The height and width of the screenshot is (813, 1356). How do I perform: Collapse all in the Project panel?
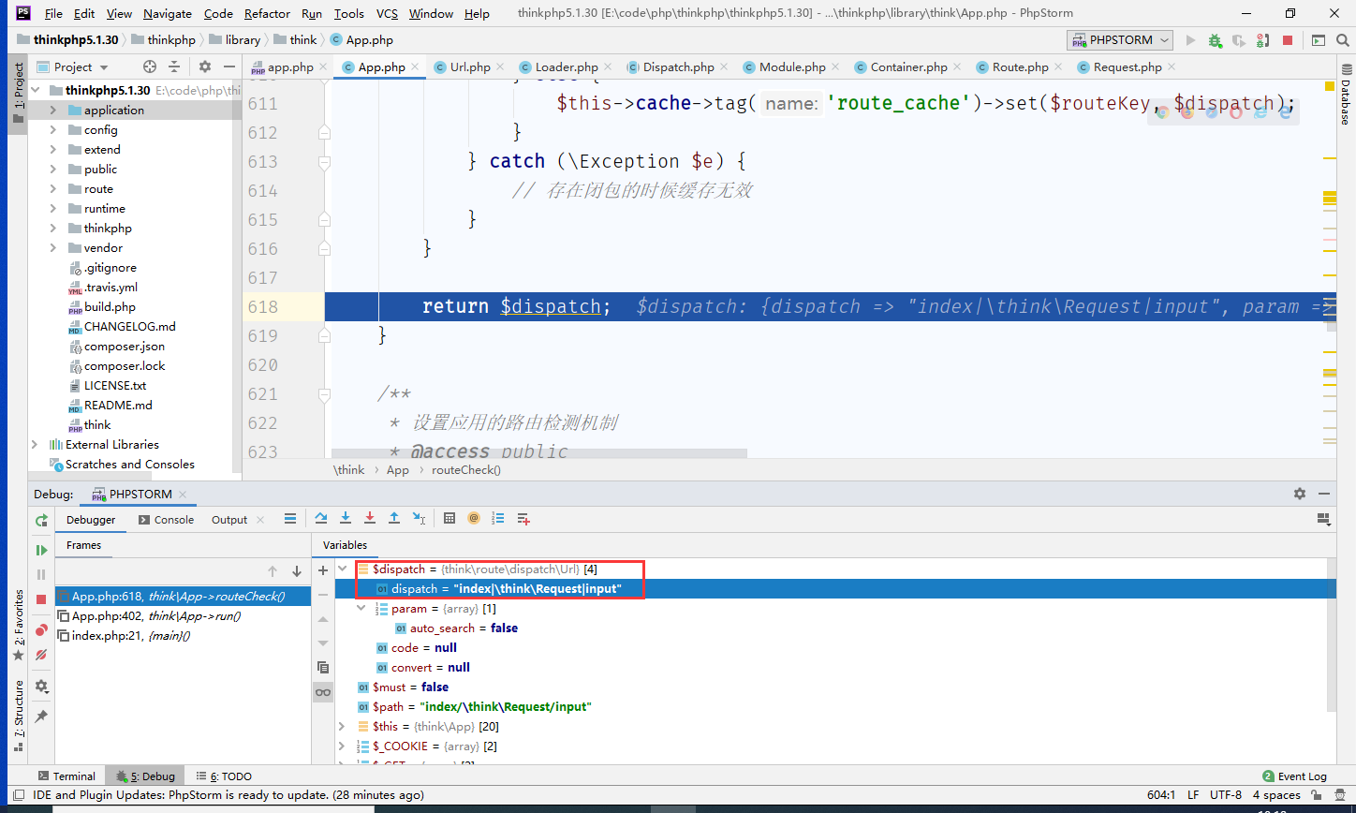pos(174,67)
